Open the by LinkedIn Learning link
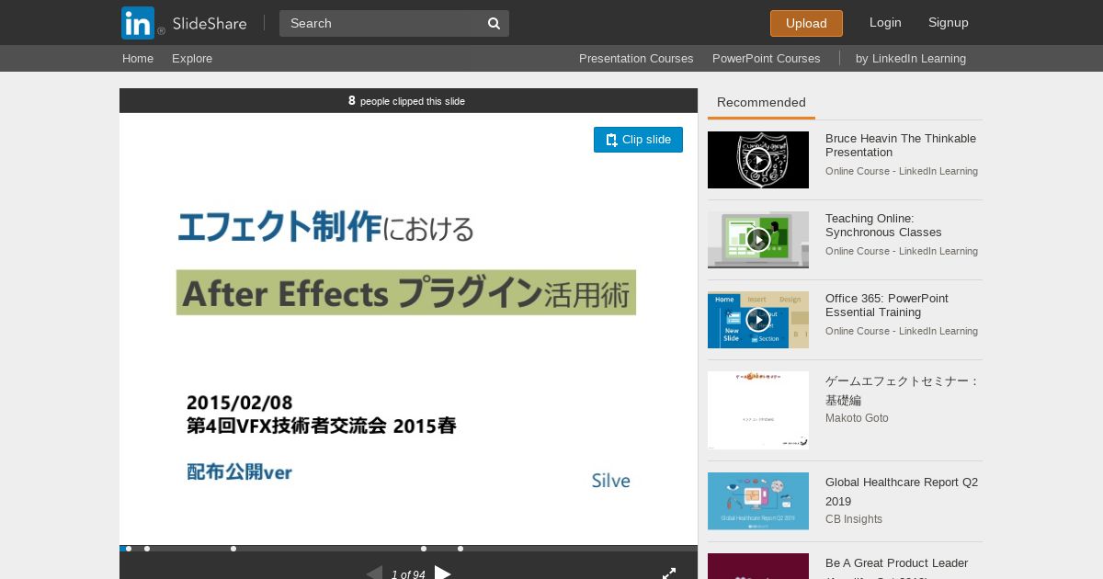Screen dimensions: 1103x579 point(911,58)
